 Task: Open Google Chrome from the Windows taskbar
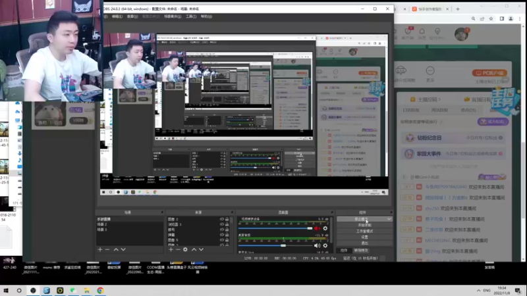[x=100, y=291]
